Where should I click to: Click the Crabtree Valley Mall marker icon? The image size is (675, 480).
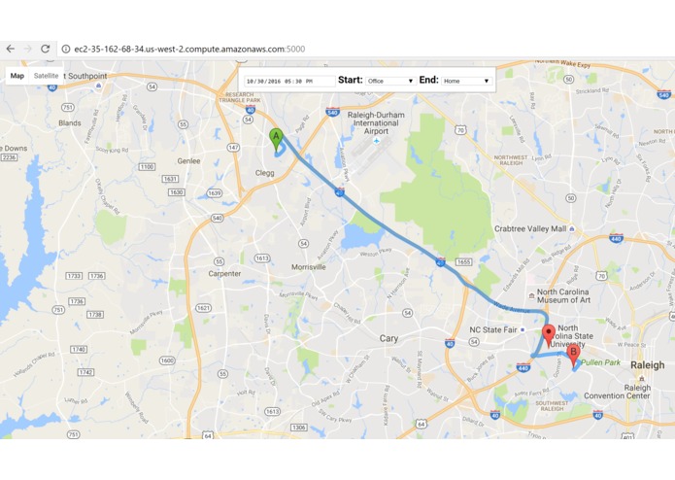point(572,228)
